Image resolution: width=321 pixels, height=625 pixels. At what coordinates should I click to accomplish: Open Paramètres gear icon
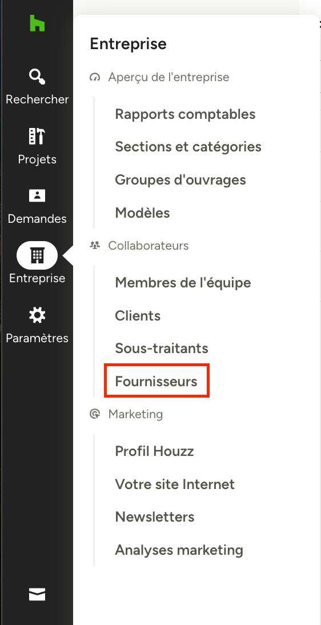pos(37,315)
